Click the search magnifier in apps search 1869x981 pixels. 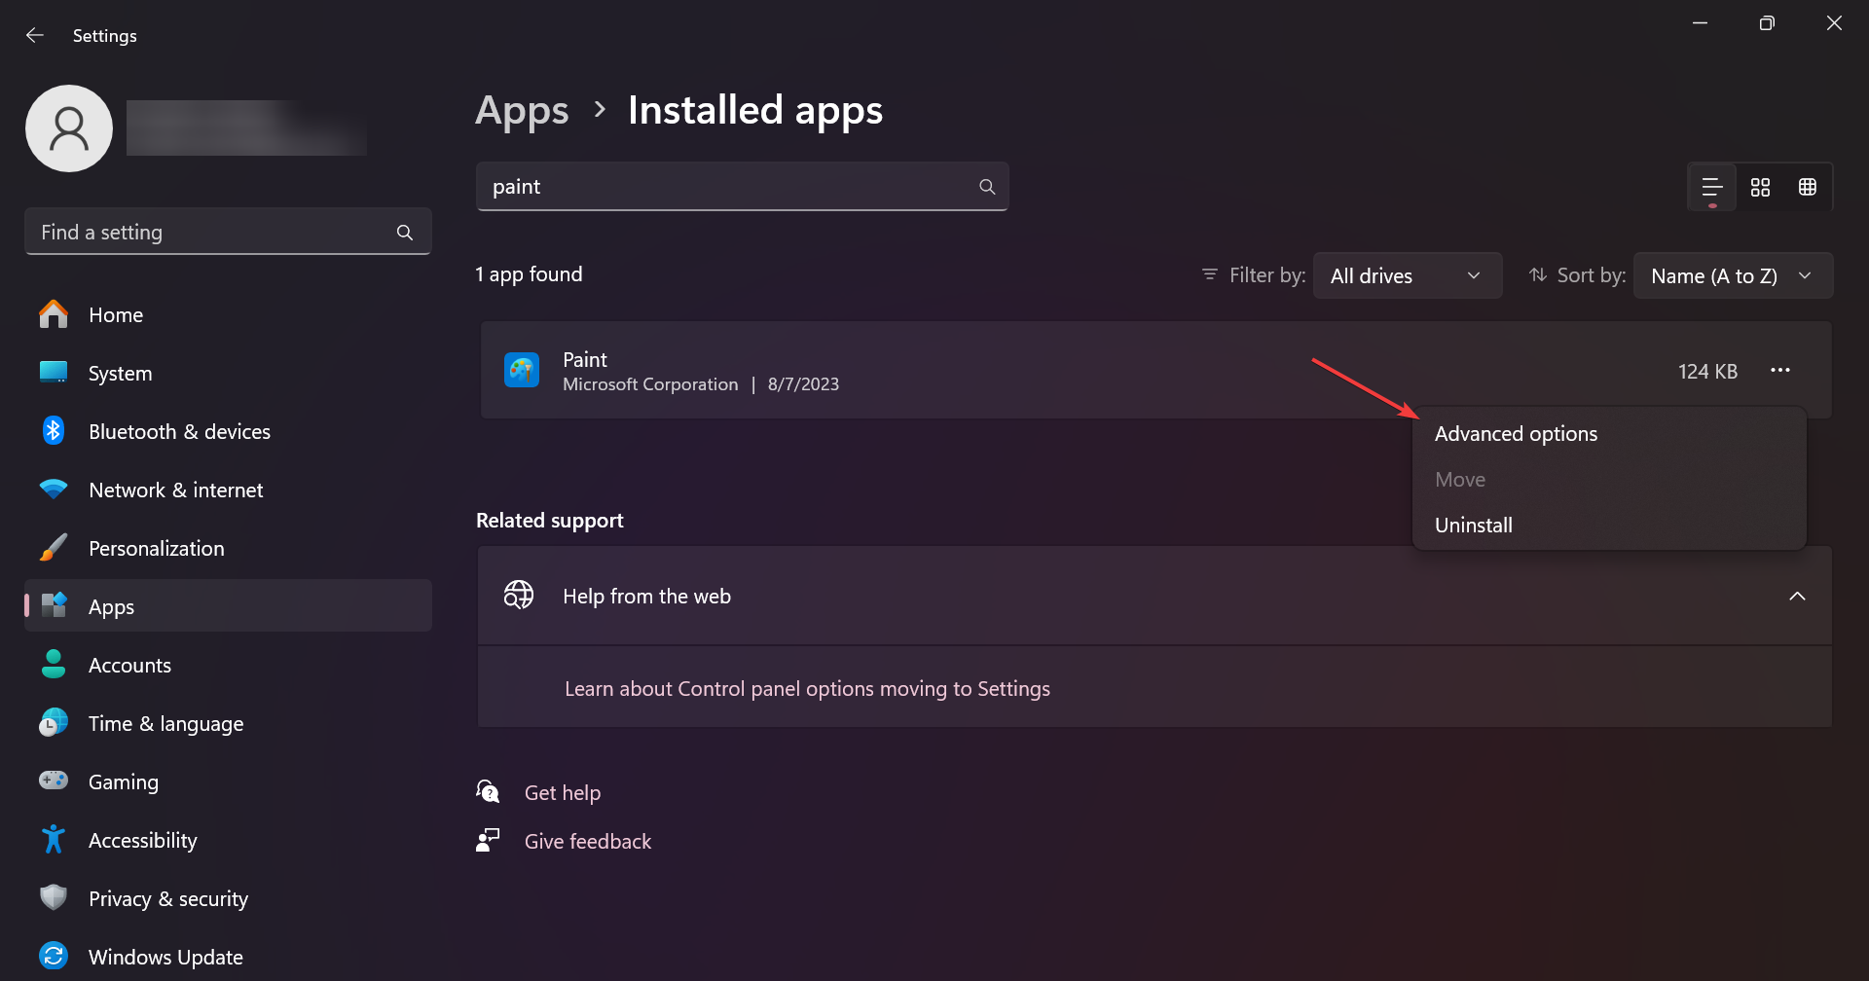pos(987,187)
